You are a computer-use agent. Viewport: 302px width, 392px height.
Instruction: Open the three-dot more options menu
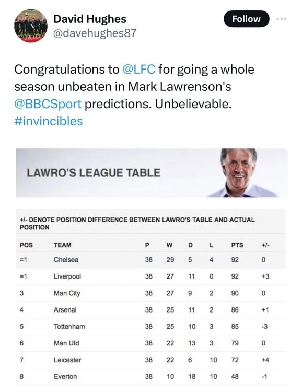coord(282,19)
